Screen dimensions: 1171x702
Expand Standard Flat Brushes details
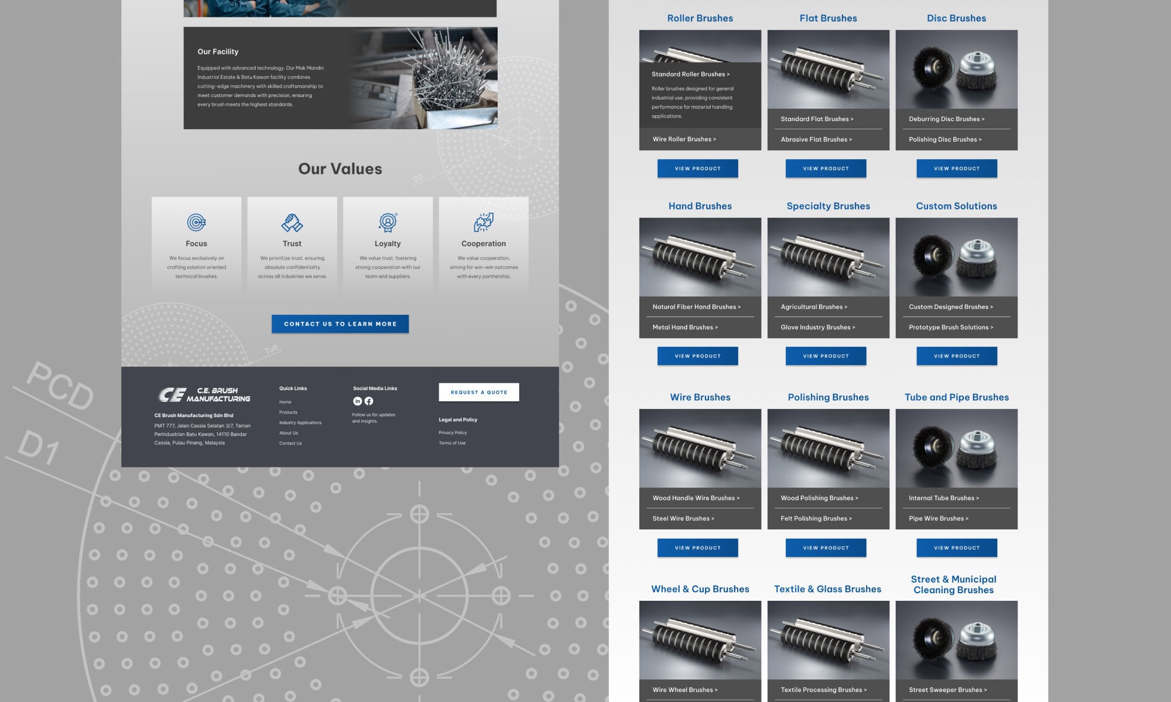click(x=816, y=119)
